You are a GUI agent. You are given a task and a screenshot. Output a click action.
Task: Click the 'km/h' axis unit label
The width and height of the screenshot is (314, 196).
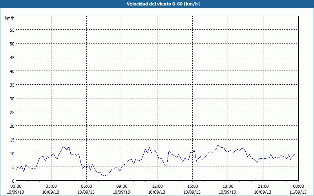coord(10,18)
